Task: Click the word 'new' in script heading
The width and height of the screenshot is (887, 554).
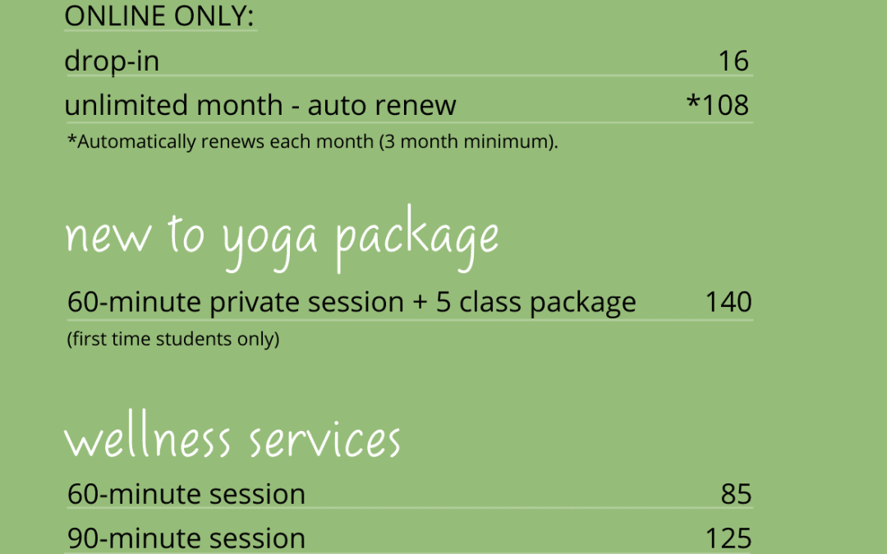Action: coord(107,237)
